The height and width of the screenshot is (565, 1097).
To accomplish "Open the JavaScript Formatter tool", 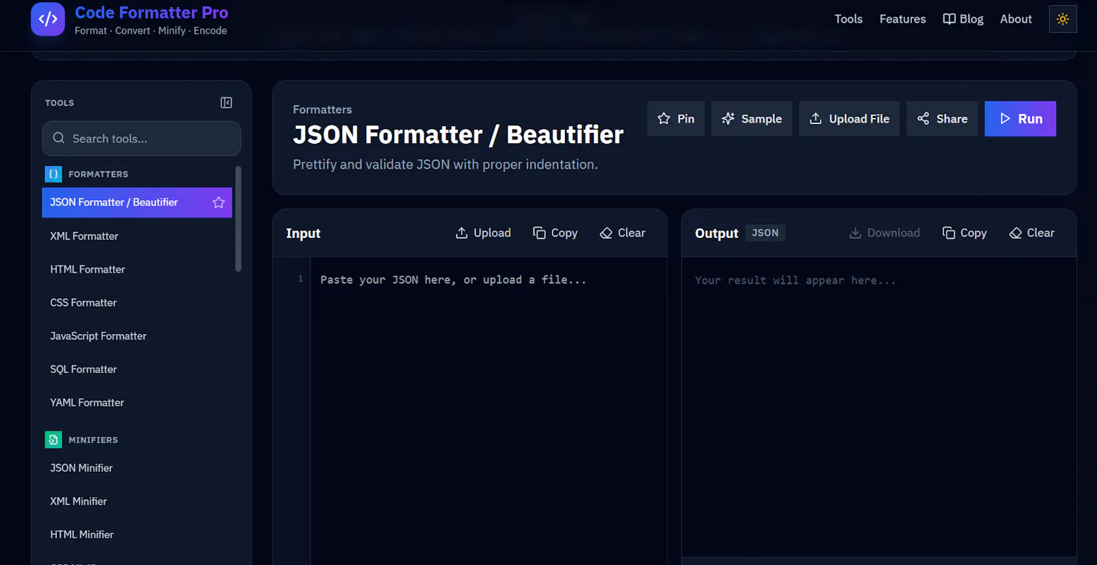I will (x=137, y=336).
